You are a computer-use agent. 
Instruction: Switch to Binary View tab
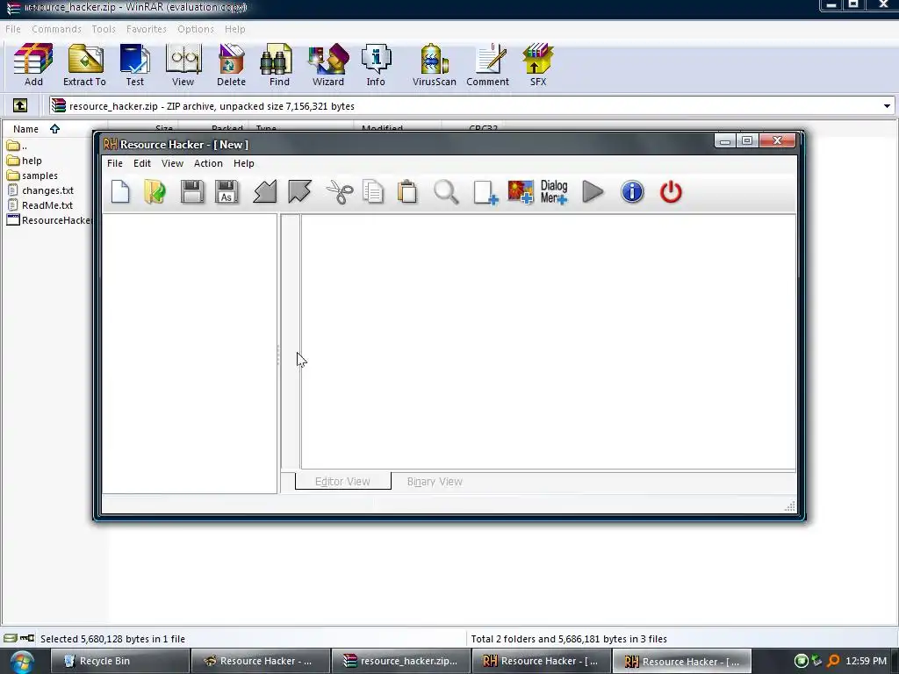[x=435, y=482]
